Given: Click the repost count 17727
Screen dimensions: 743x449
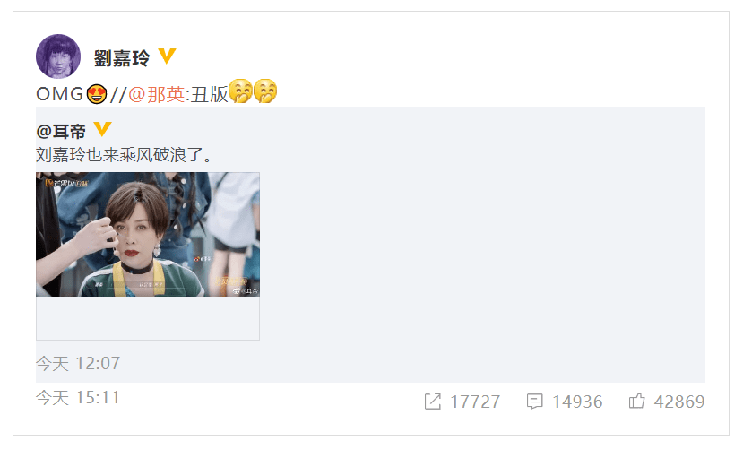Looking at the screenshot, I should click(475, 402).
